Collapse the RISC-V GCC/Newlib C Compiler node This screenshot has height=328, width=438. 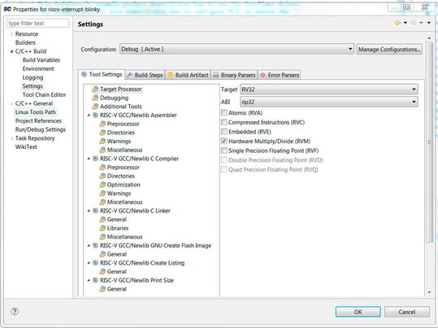tap(89, 159)
